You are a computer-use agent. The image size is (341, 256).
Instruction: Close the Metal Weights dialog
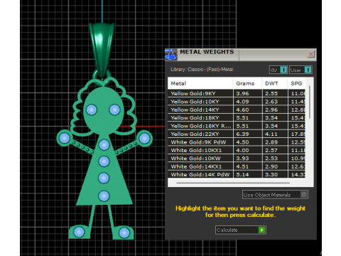pyautogui.click(x=310, y=54)
